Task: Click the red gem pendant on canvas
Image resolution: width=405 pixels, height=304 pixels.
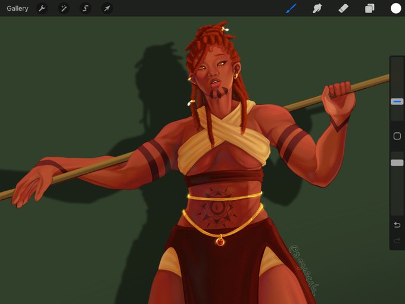Action: coord(220,241)
